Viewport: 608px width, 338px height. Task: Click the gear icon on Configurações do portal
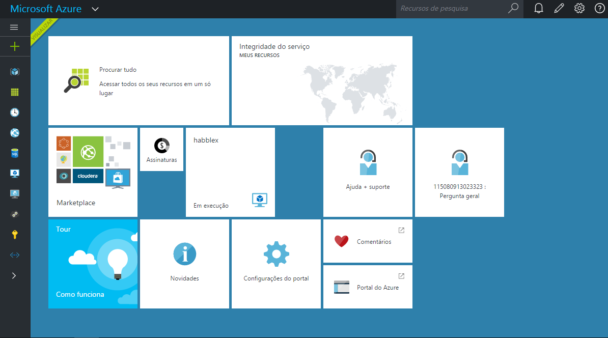[x=276, y=255]
